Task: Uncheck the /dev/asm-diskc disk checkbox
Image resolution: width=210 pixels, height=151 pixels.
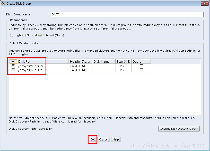Action: point(13,70)
